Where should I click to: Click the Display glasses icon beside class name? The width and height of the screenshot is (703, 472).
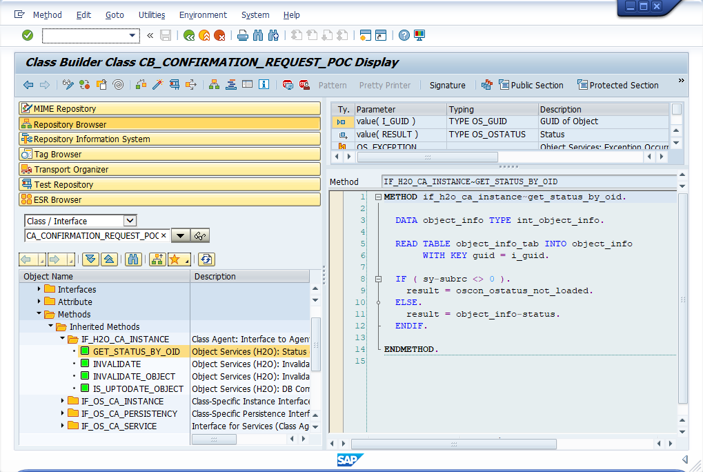[200, 236]
